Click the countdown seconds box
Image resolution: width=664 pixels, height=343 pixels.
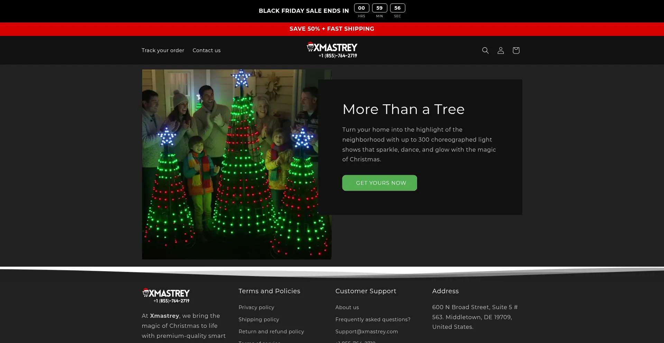coord(397,8)
